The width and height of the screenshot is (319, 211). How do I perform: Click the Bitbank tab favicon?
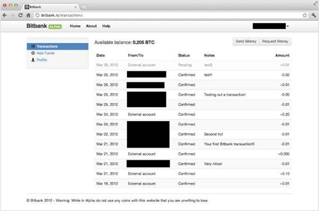(27, 7)
